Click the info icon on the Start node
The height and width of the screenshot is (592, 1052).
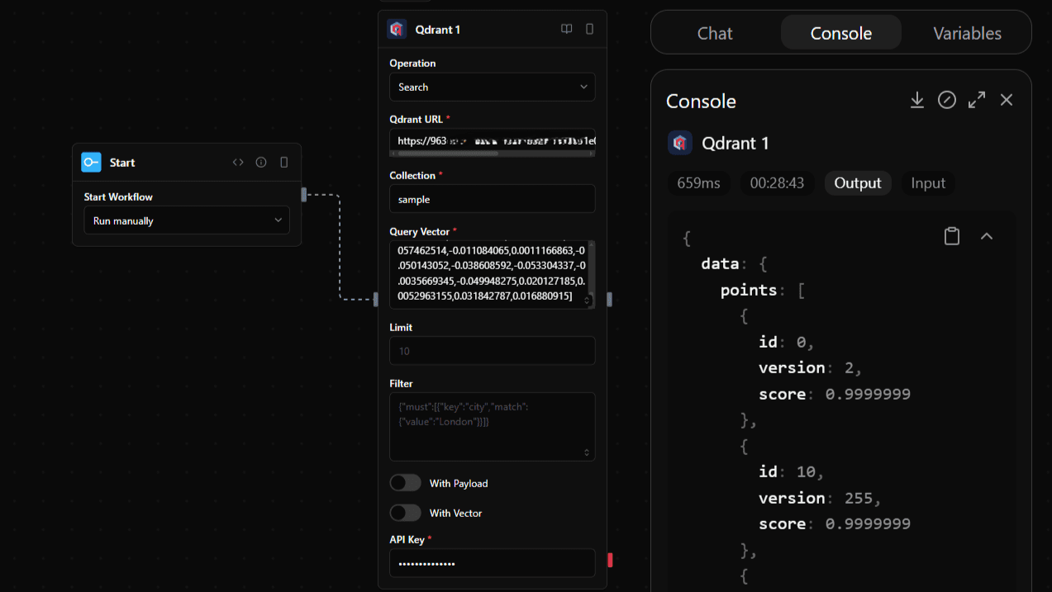point(261,162)
